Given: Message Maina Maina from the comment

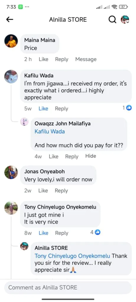Looking at the screenshot, I should point(86,59).
